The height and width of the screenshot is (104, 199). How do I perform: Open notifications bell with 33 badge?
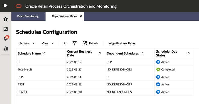click(x=6, y=38)
